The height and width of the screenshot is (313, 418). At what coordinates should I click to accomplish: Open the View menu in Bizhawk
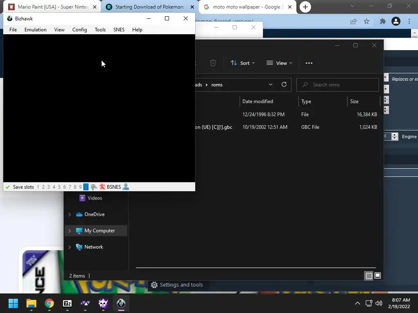coord(59,29)
